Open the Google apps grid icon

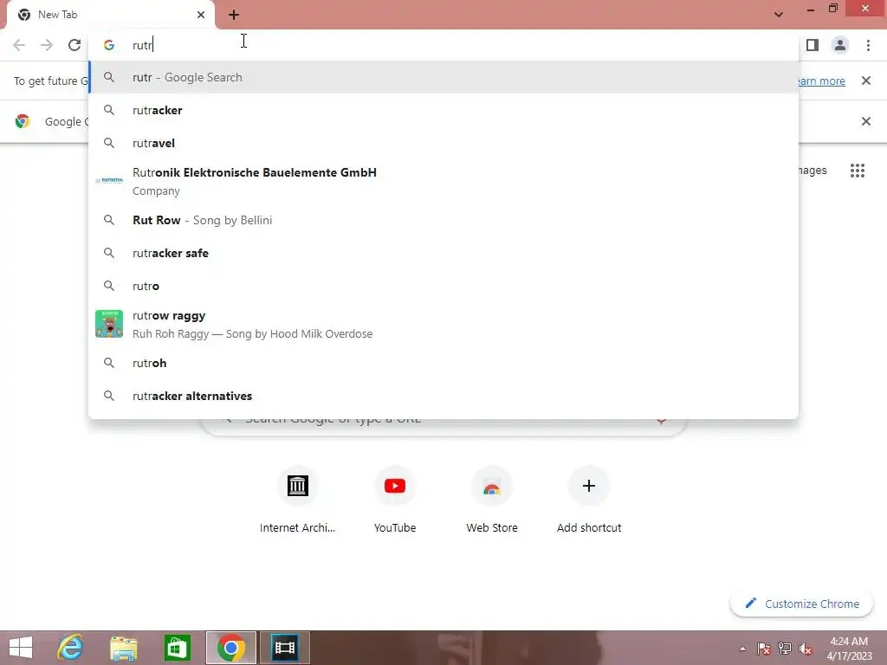coord(858,171)
